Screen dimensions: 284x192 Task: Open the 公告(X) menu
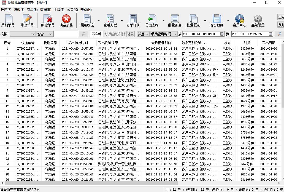72,9
